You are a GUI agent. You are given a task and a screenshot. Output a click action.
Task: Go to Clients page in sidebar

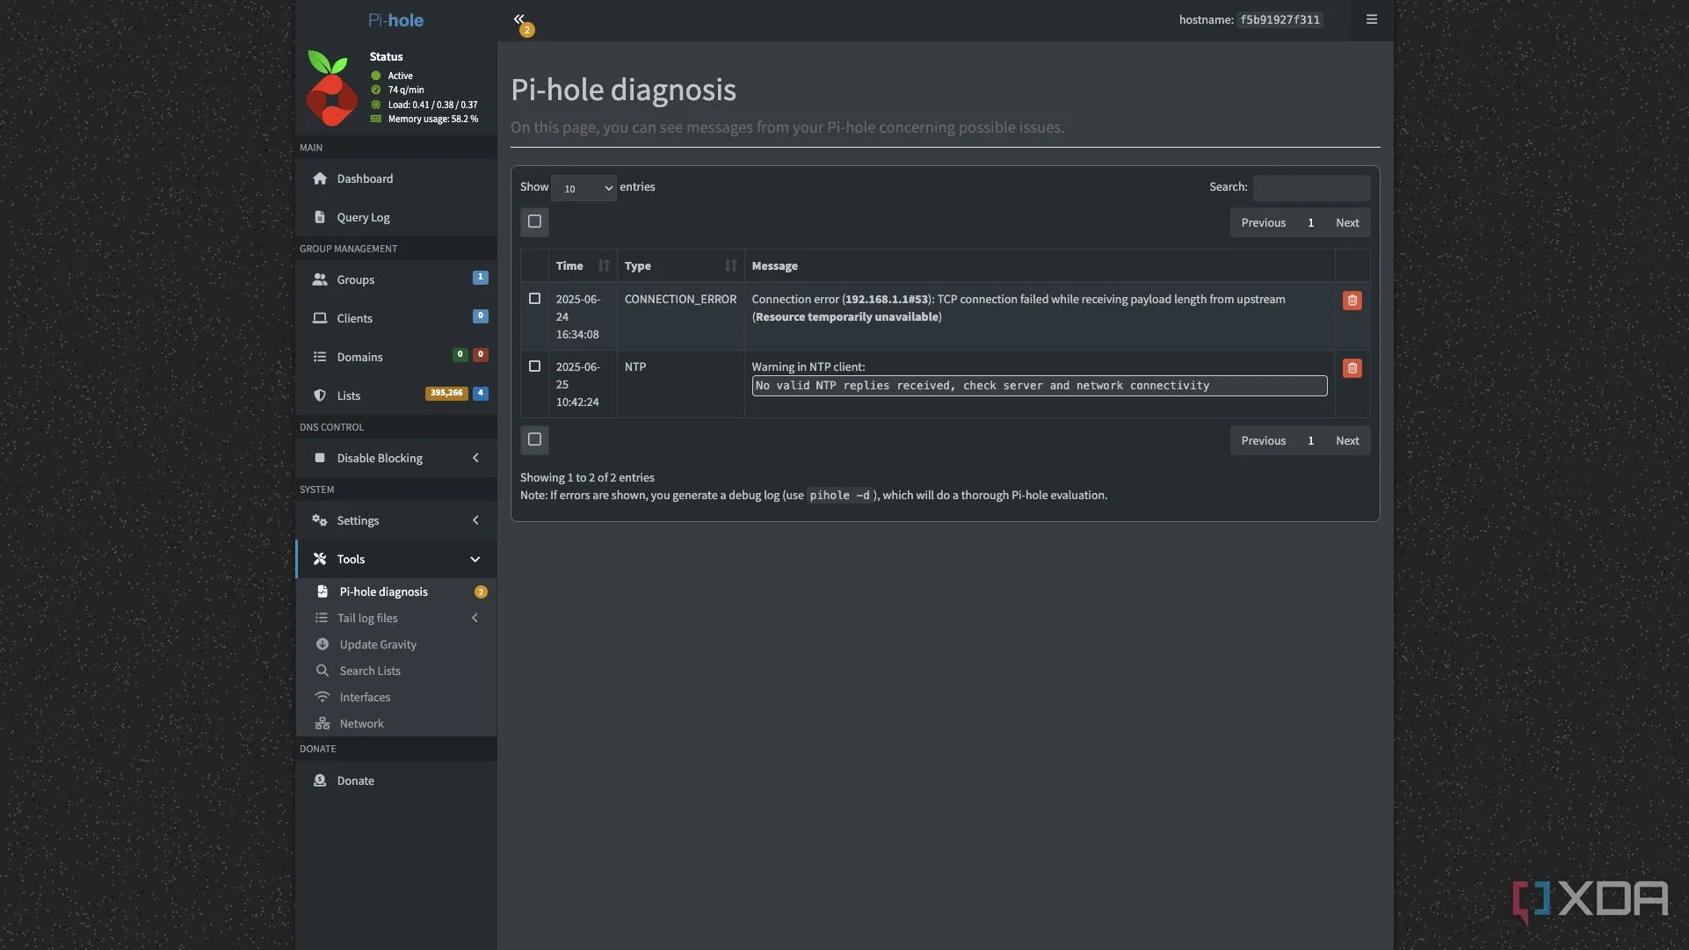(x=396, y=318)
